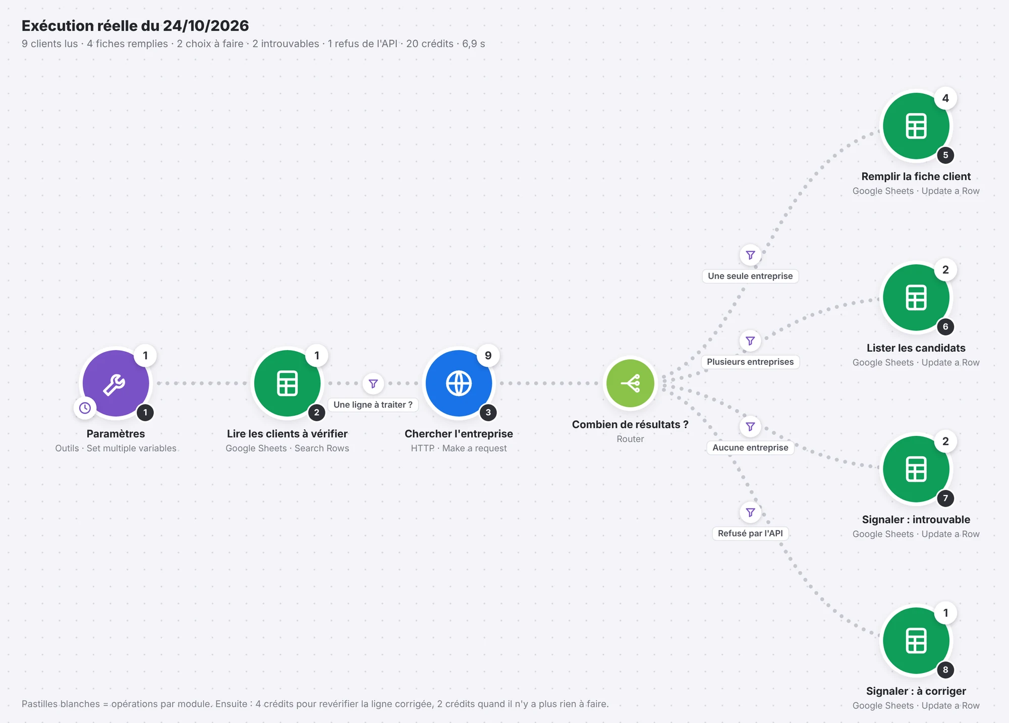Click operations bubble 1 on 'Signaler : à corriger'
This screenshot has height=723, width=1009.
point(945,613)
